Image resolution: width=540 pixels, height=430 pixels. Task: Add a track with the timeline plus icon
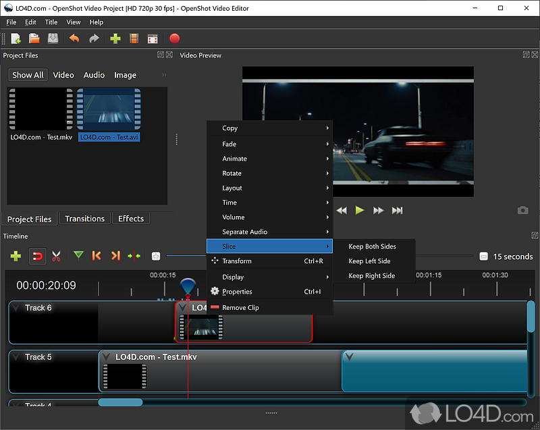pos(15,256)
